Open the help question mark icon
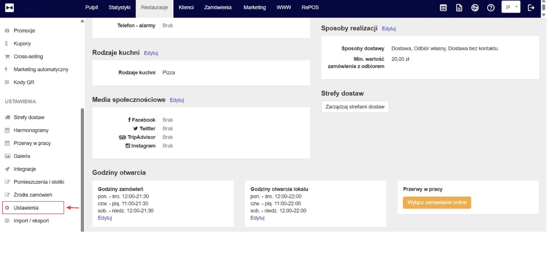Image resolution: width=547 pixels, height=259 pixels. point(491,8)
